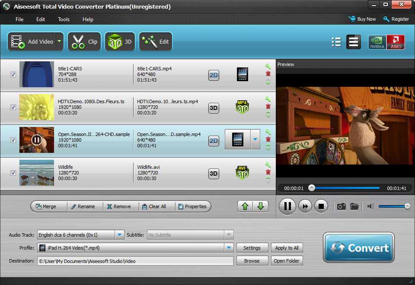
Task: Toggle the Wildlife video checkbox
Action: [13, 173]
